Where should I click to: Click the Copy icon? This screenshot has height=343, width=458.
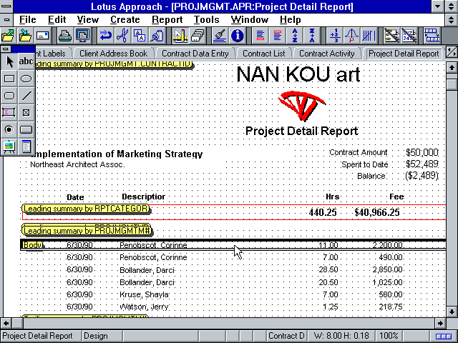click(x=140, y=36)
